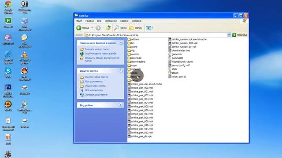The width and height of the screenshot is (282, 158).
Task: Open VLC media player desktop shortcut
Action: coord(25,57)
